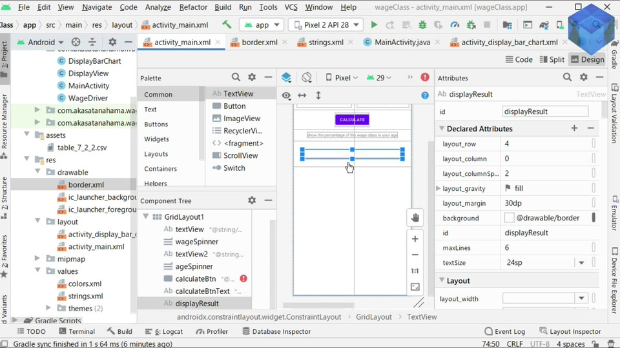
Task: Open the Build menu
Action: click(x=223, y=7)
